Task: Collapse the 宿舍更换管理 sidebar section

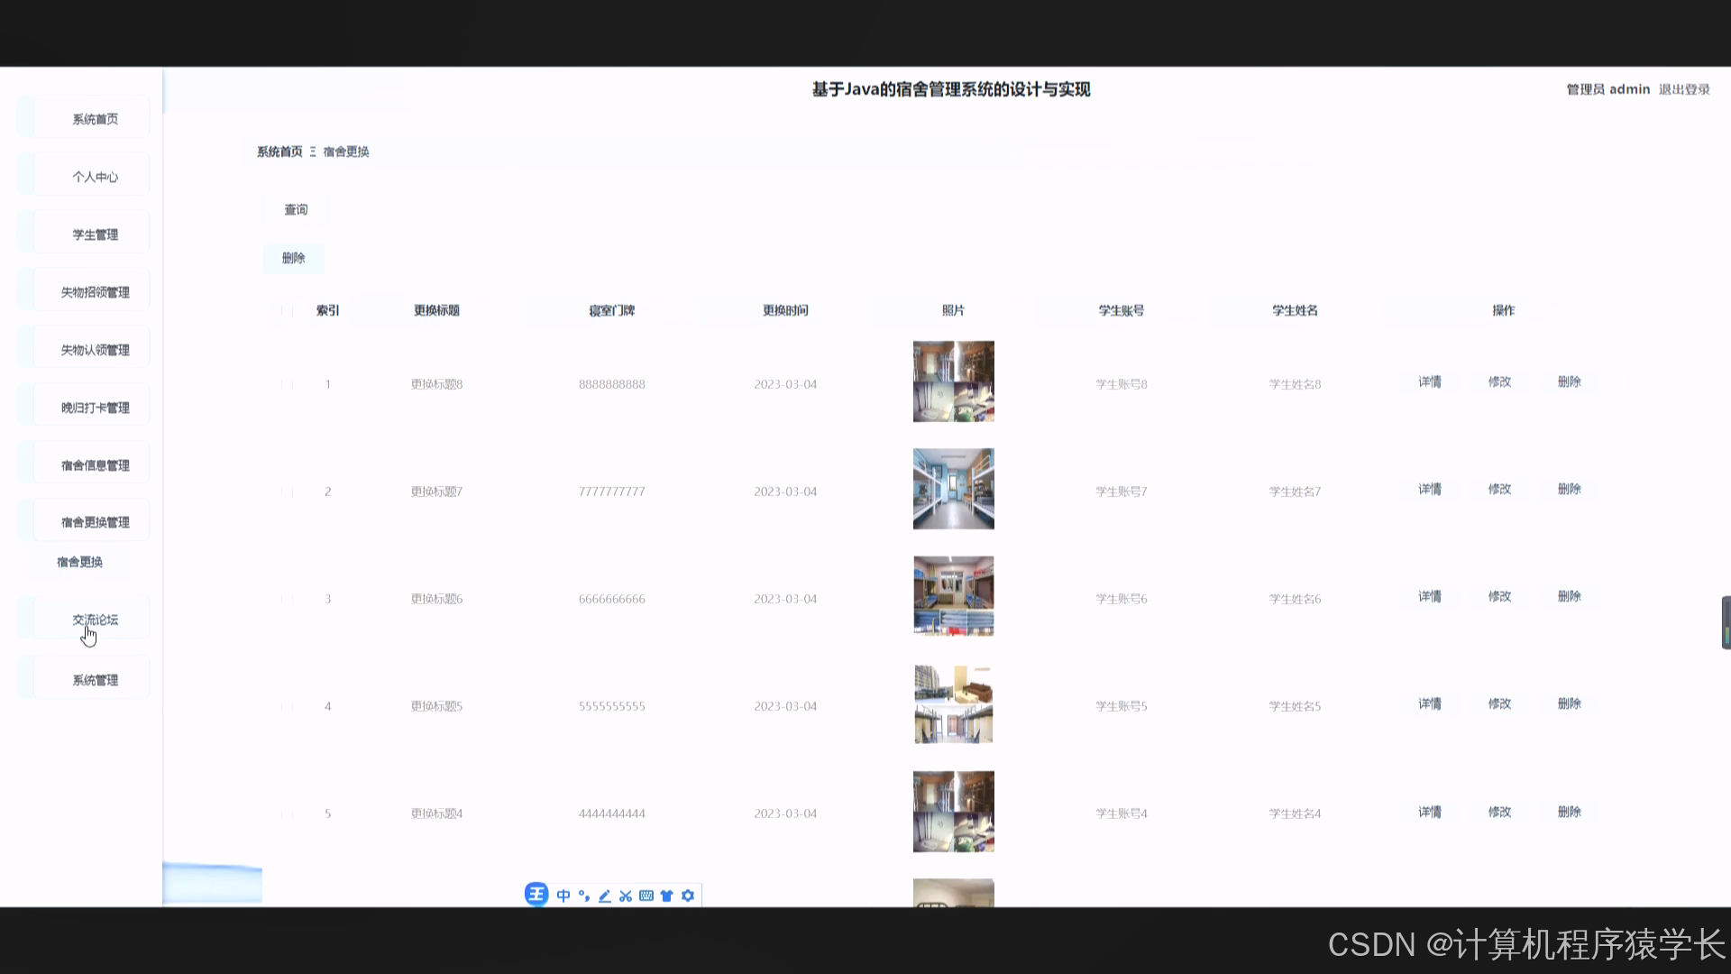Action: pos(95,519)
